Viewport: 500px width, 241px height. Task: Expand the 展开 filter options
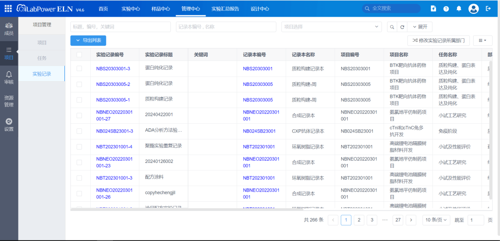click(420, 27)
